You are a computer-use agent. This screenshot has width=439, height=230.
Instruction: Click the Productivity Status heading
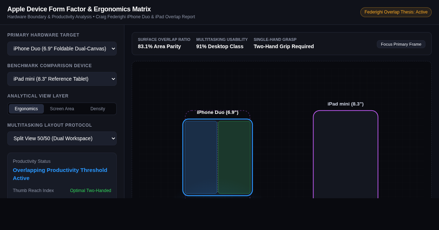32,161
